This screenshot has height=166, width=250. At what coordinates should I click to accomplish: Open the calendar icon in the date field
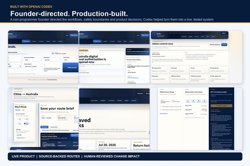point(20,66)
